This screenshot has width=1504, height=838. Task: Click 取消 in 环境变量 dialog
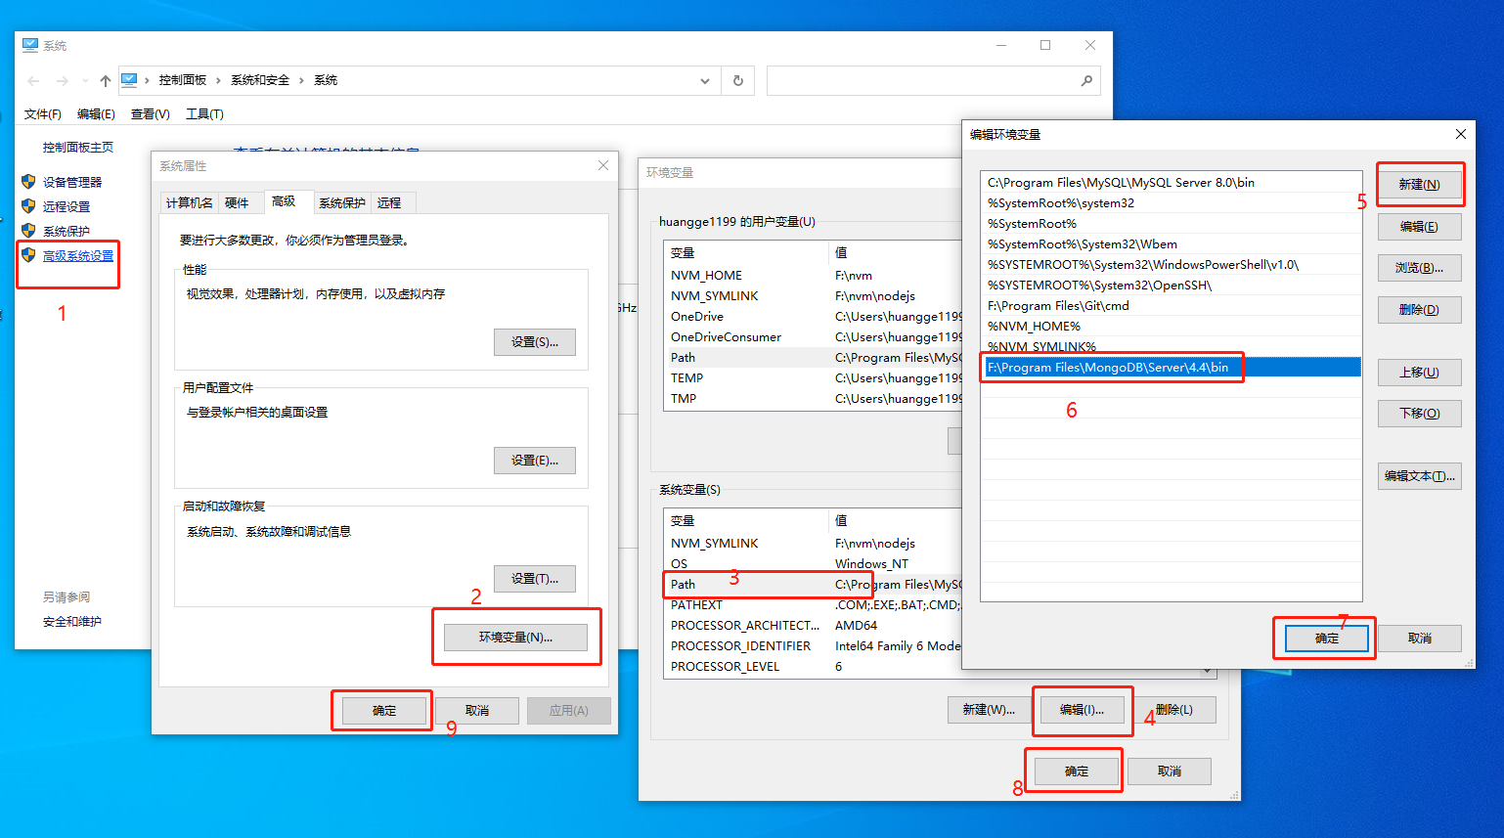pos(1170,772)
